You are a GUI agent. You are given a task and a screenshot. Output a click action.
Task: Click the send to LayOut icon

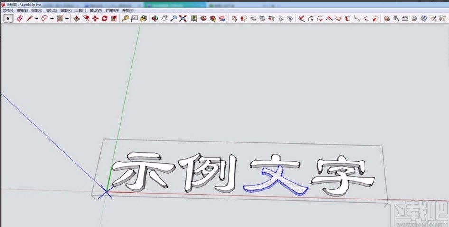point(222,19)
